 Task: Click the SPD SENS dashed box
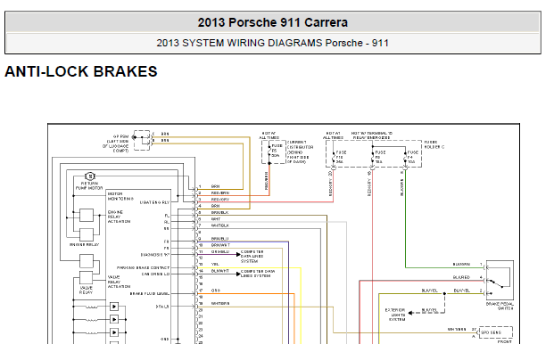(496, 332)
